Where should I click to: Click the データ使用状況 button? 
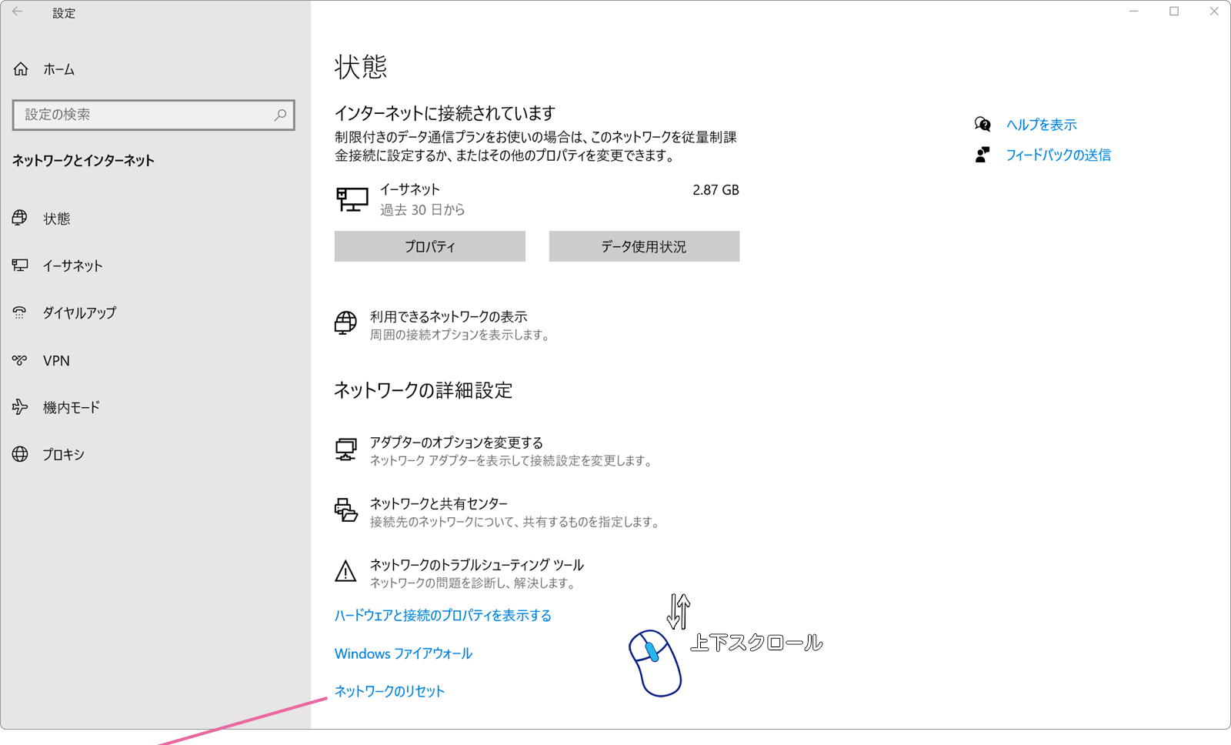(644, 246)
